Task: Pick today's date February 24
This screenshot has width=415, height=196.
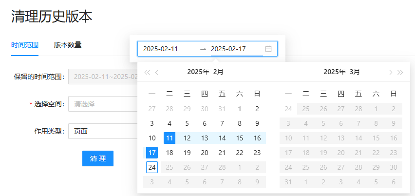Action: point(152,167)
